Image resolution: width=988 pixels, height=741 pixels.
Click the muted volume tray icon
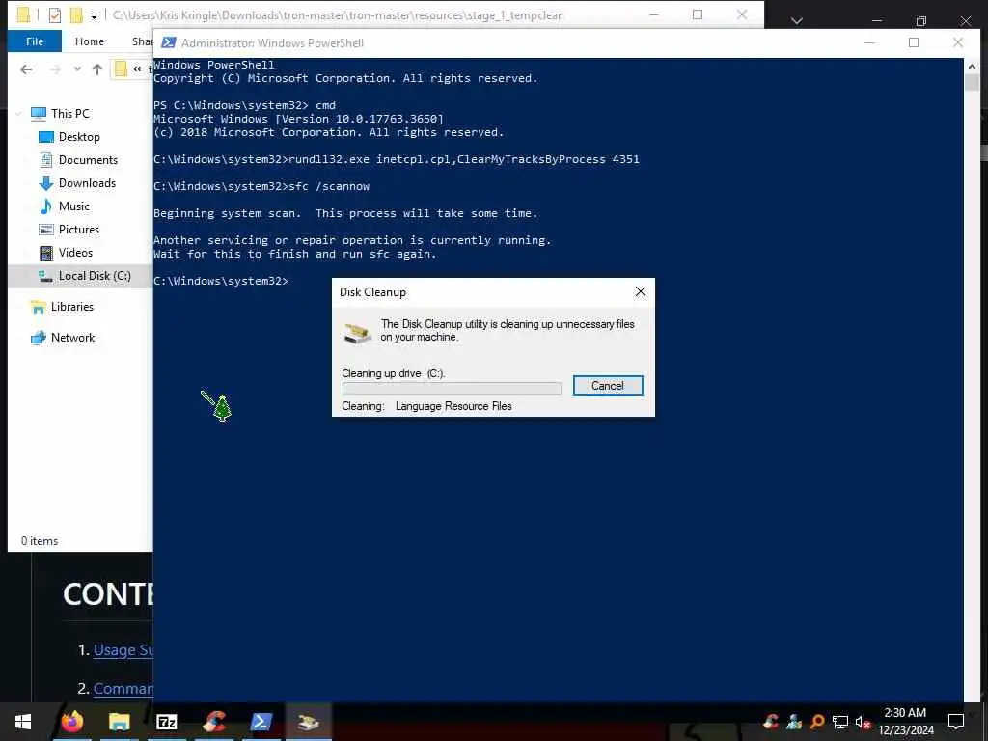tap(864, 722)
